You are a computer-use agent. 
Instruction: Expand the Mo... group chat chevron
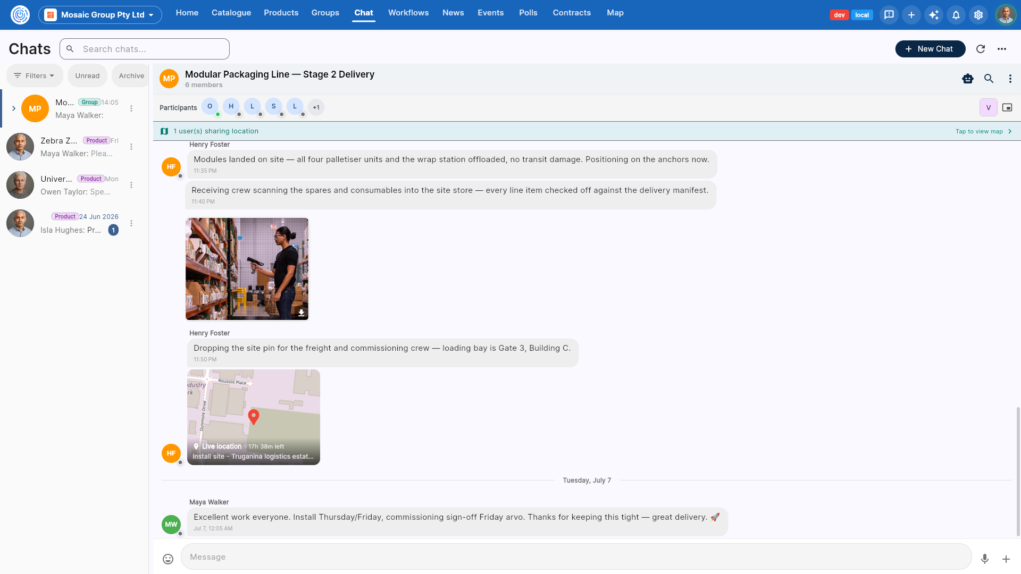click(x=14, y=108)
